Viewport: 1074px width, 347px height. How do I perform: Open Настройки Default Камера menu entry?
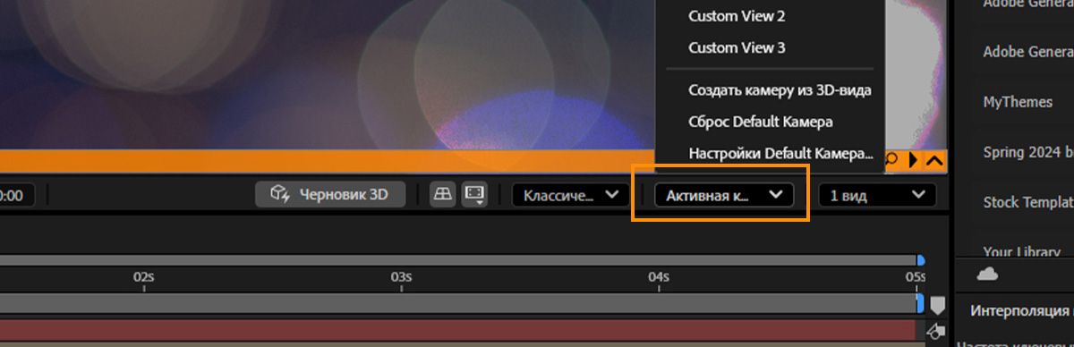pyautogui.click(x=780, y=153)
